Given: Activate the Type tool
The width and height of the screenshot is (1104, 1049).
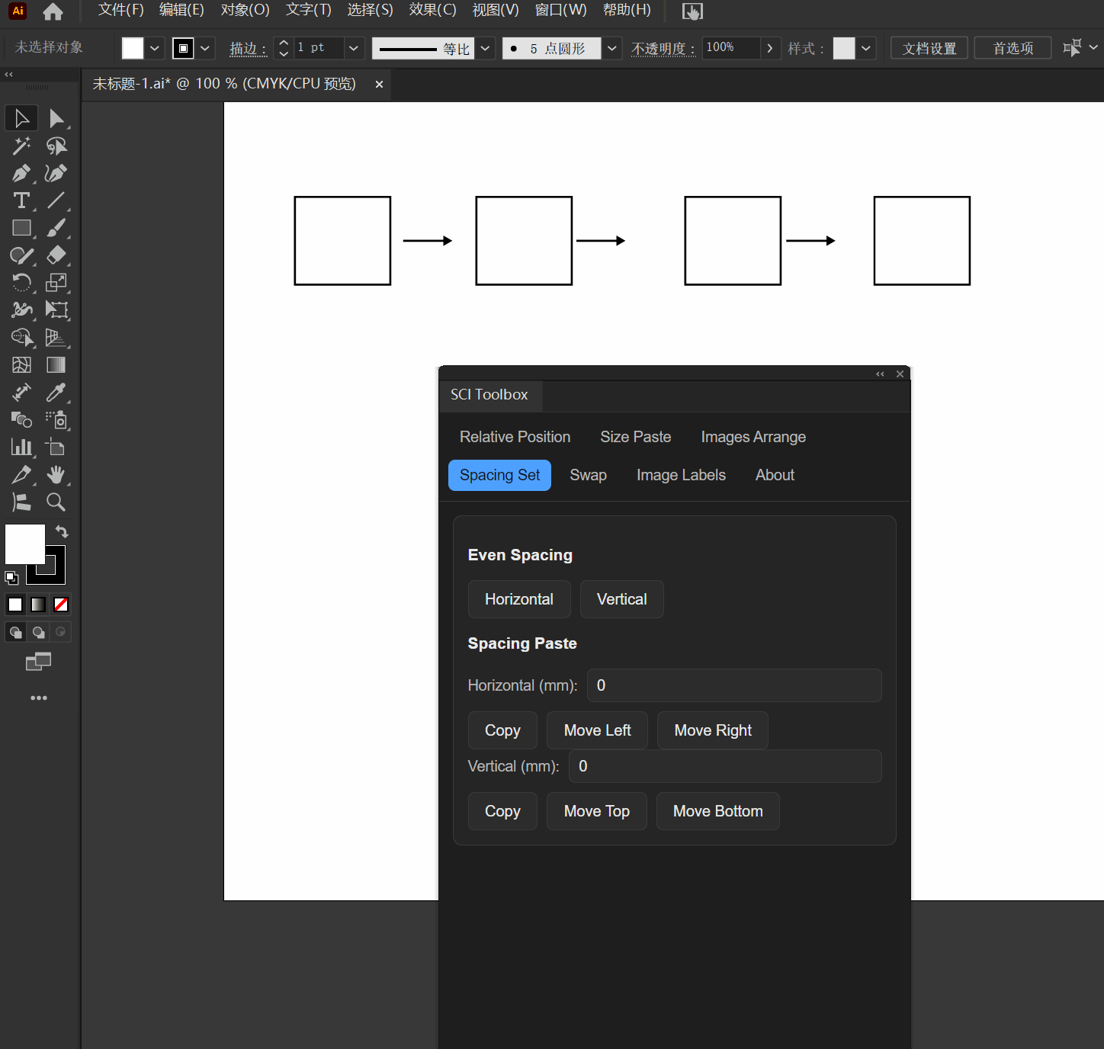Looking at the screenshot, I should tap(21, 200).
